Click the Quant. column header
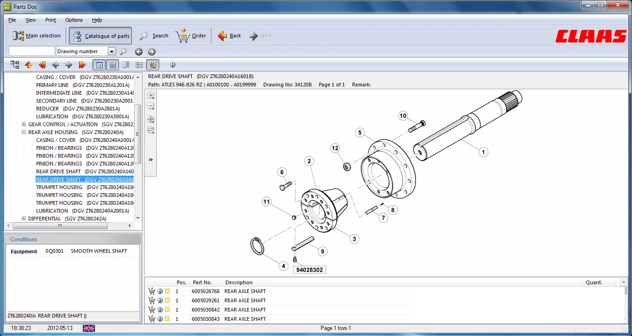The height and width of the screenshot is (336, 632). click(x=600, y=282)
